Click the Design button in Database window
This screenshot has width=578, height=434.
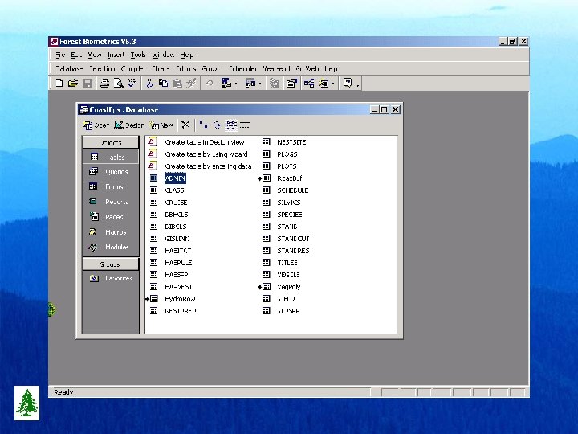[x=129, y=125]
